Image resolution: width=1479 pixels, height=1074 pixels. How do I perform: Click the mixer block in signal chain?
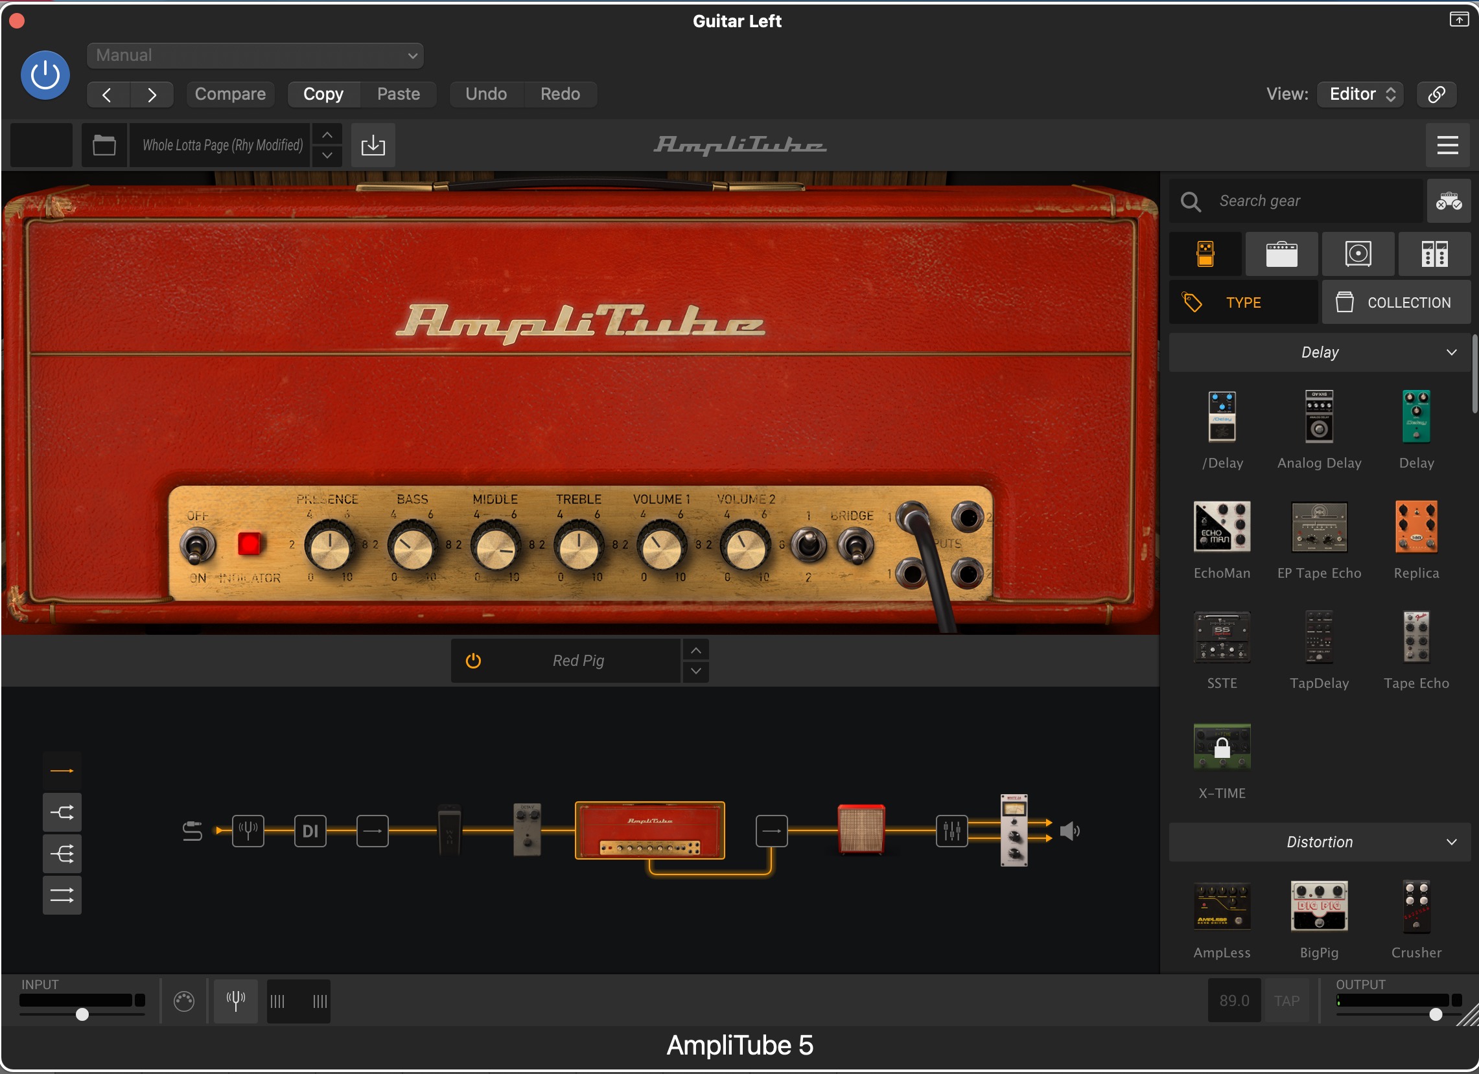(x=951, y=831)
